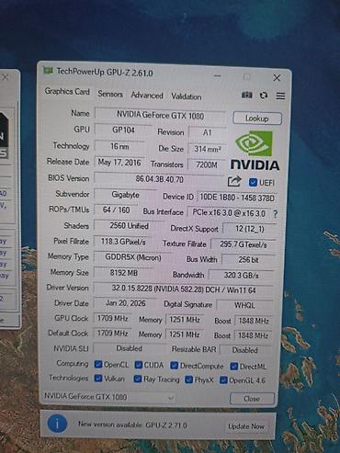Click the Bus Interface question mark
Viewport: 340px width, 453px height.
(x=275, y=214)
